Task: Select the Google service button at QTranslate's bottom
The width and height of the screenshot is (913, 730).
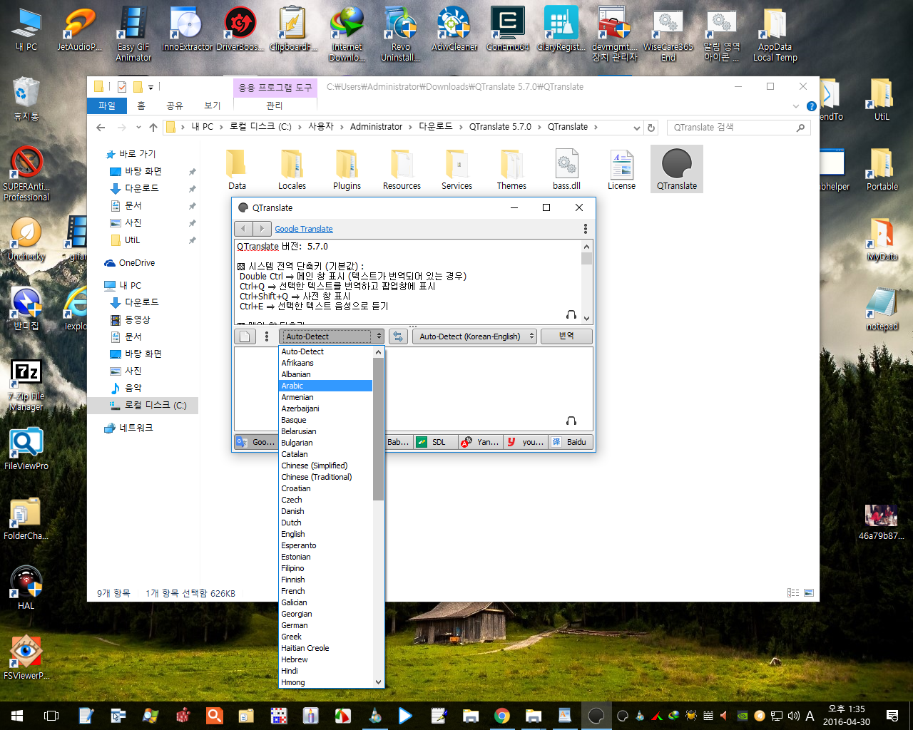Action: pyautogui.click(x=256, y=442)
